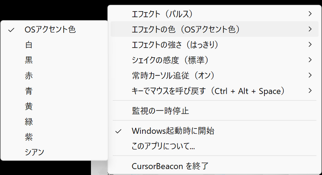This screenshot has height=175, width=322.
Task: Click checkmark next to Windows起動時に開始
Action: 118,131
